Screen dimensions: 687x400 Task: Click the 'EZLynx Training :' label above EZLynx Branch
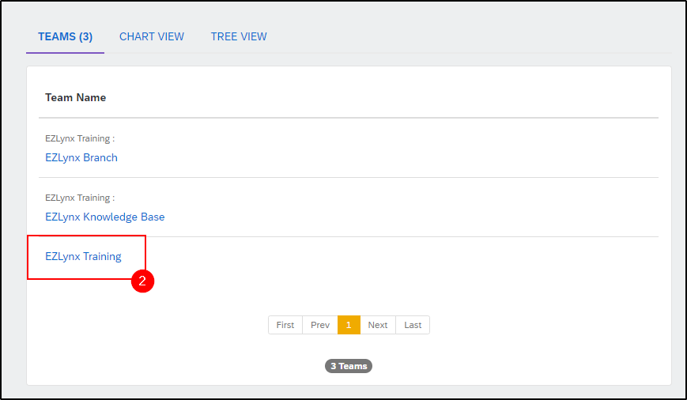80,138
